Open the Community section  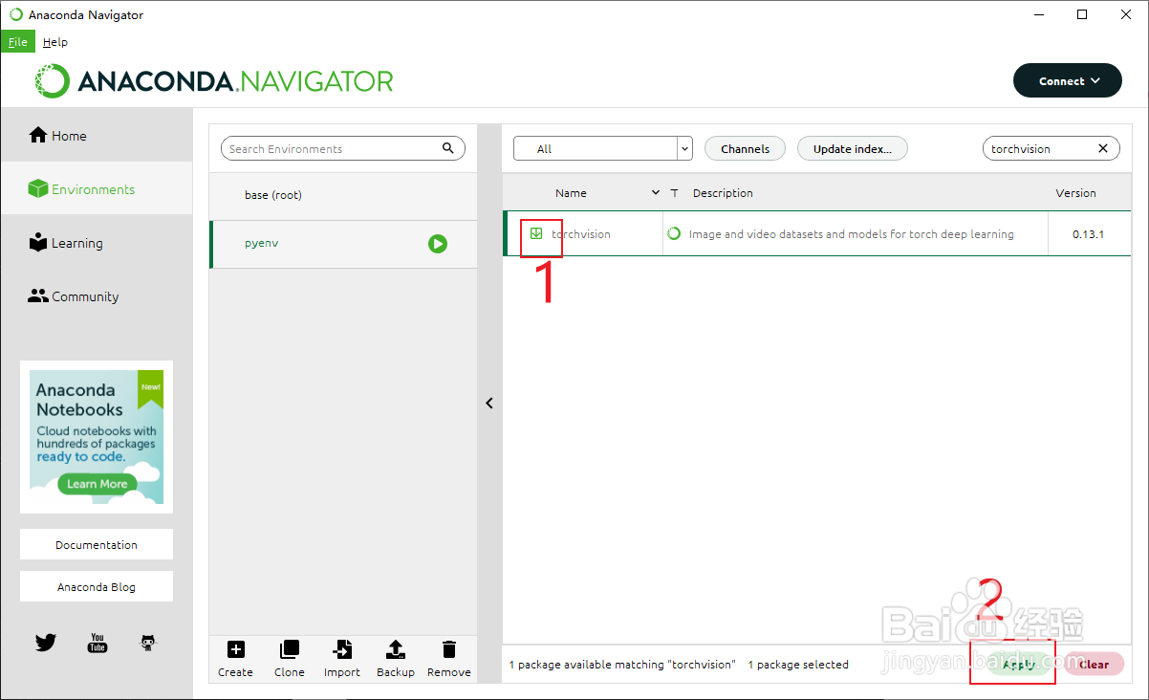coord(97,296)
